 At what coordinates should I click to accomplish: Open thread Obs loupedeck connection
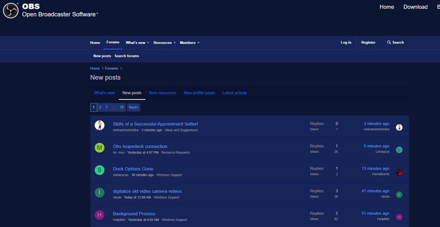click(140, 146)
